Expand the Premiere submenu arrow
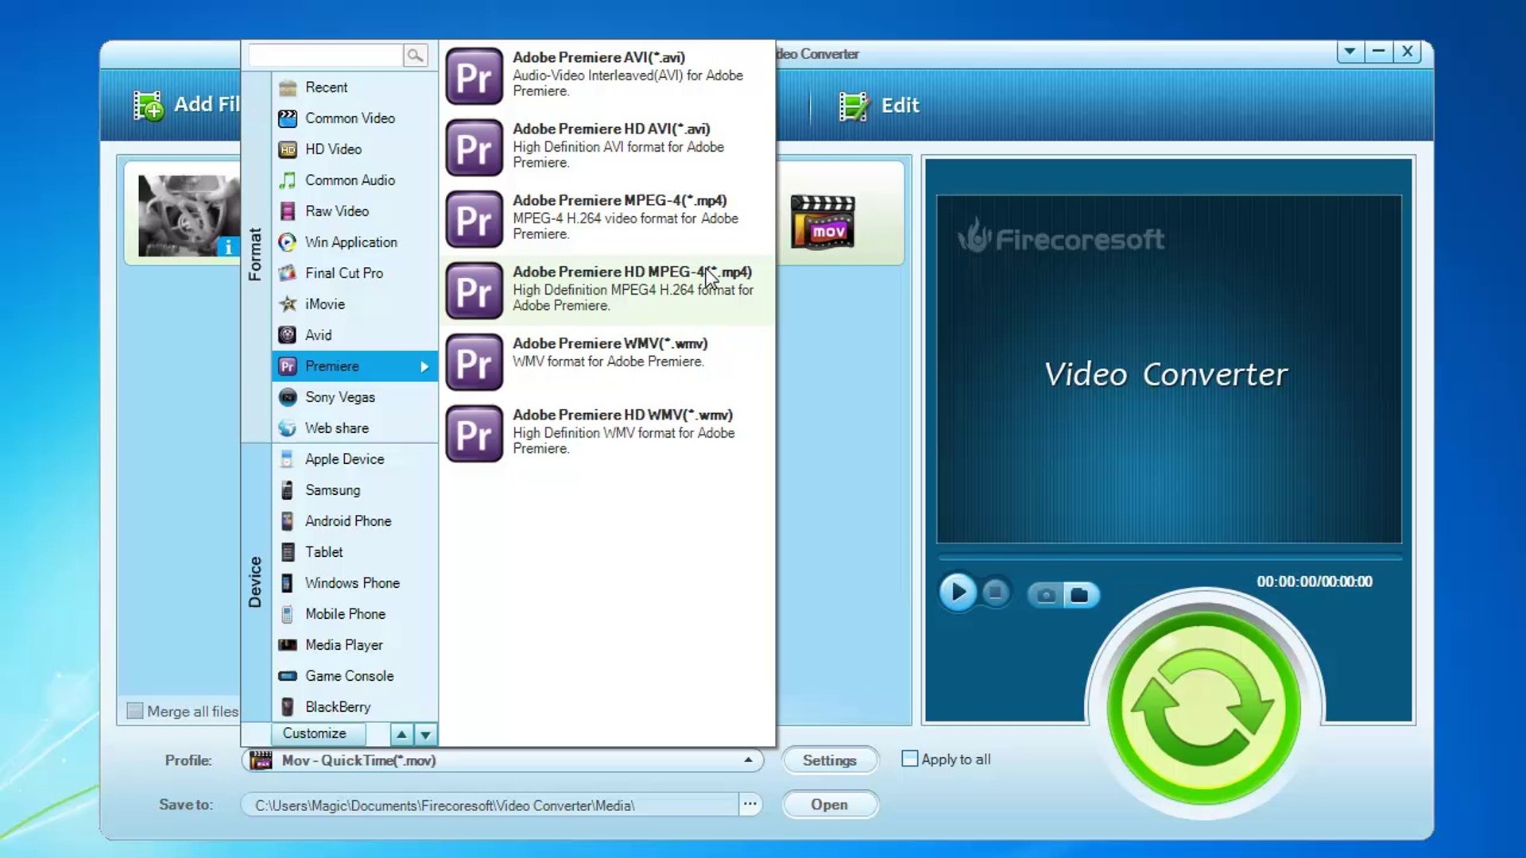 tap(426, 366)
